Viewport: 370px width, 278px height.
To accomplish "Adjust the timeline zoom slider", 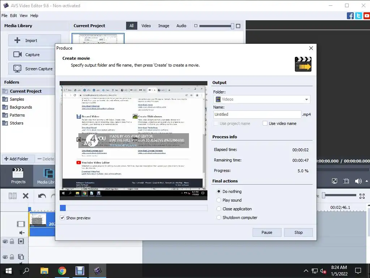I will 324,195.
